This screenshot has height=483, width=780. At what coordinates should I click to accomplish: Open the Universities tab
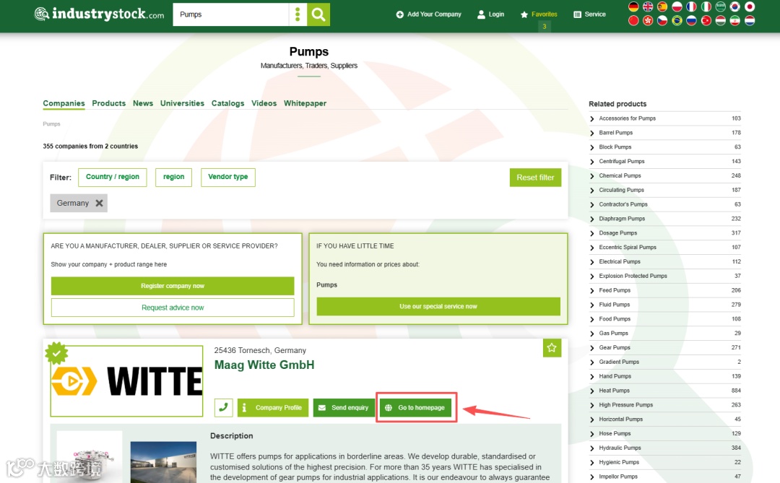[x=182, y=103]
